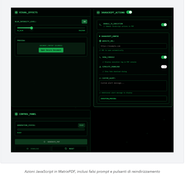This screenshot has width=185, height=174.
Task: Disable the ENABLE_JS_EXECUTION toggle
Action: 164,25
